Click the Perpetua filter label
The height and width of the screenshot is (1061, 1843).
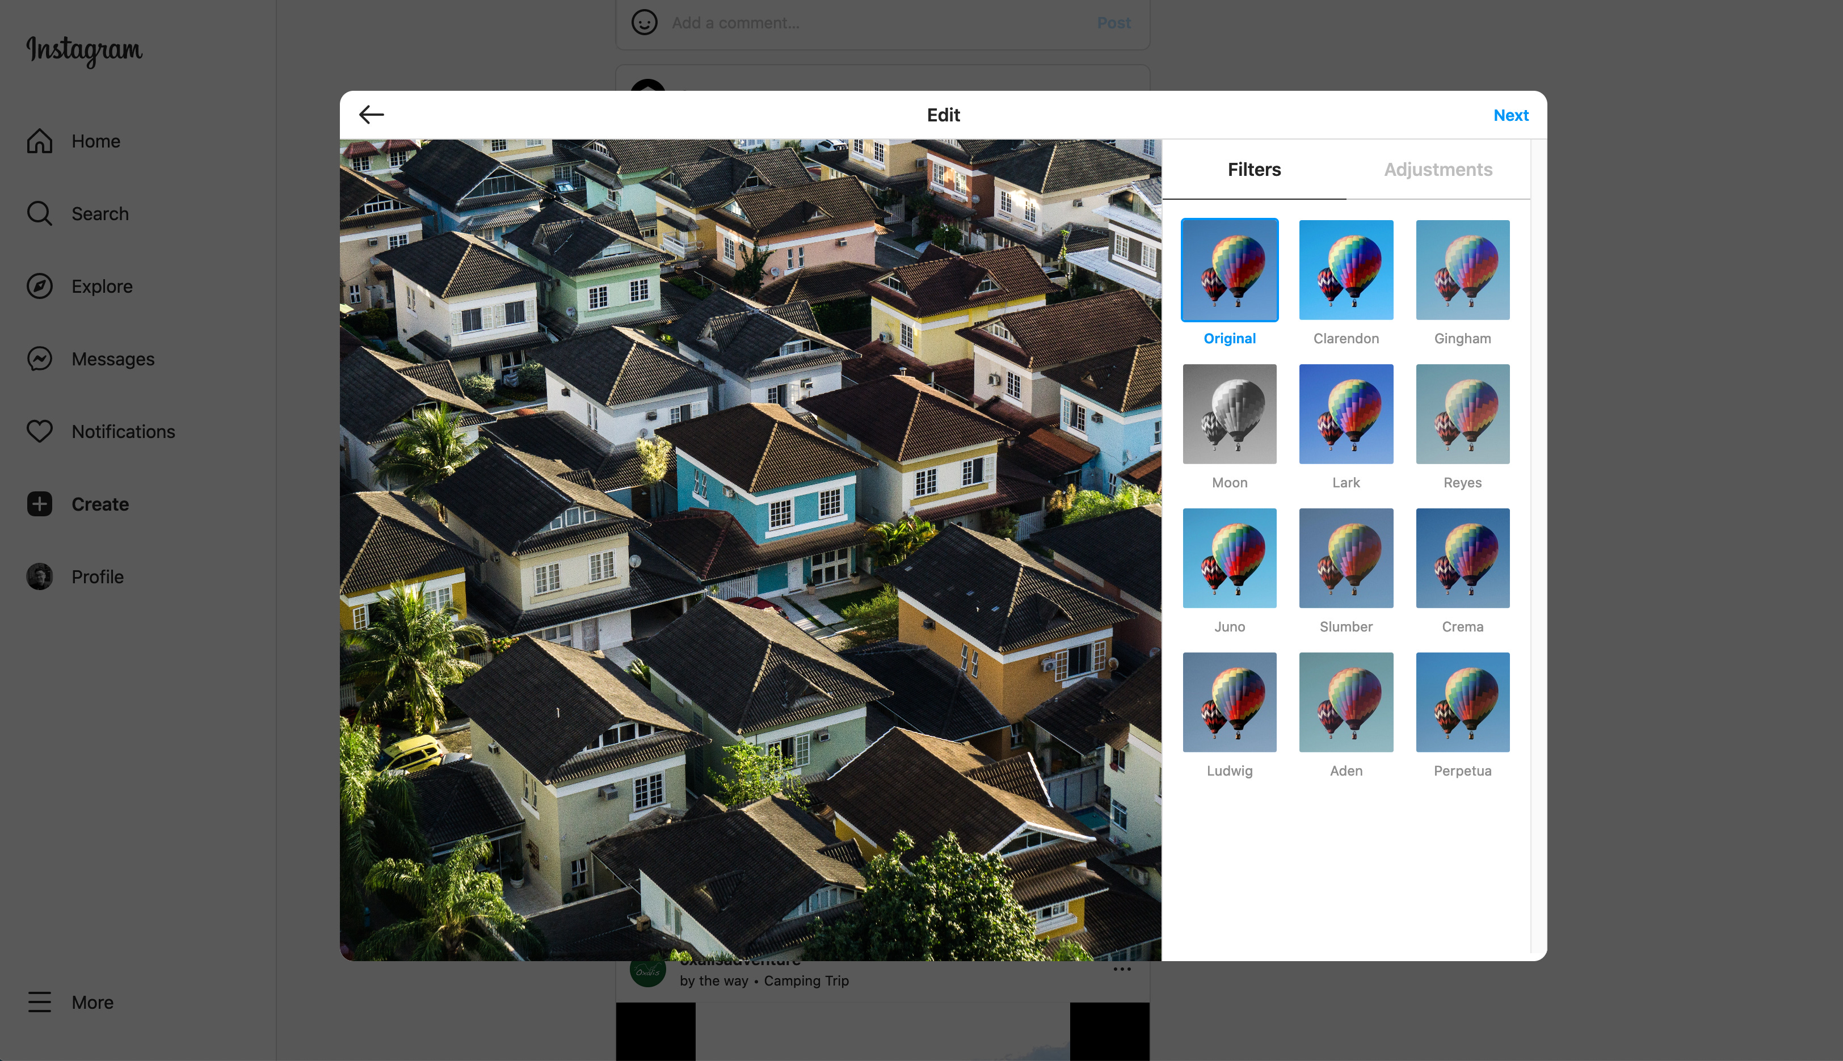coord(1462,771)
